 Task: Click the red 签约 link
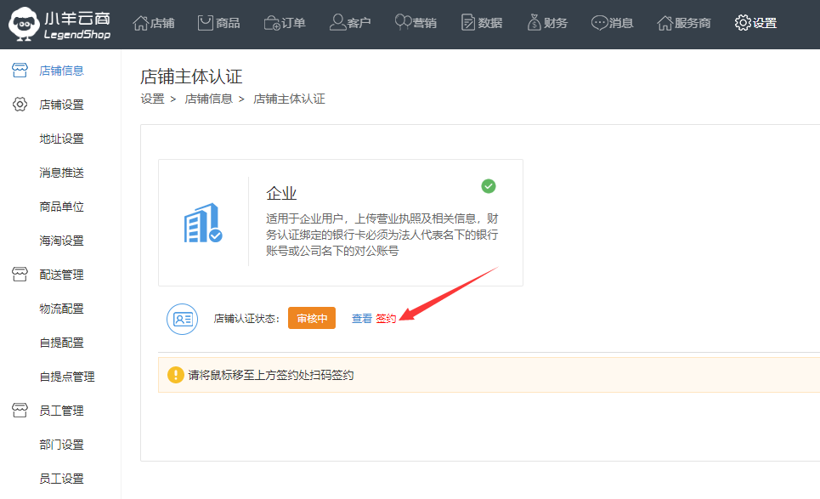(386, 319)
